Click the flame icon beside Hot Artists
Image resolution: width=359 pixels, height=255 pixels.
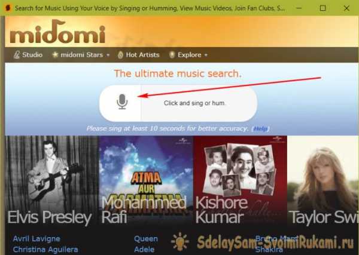pos(120,55)
